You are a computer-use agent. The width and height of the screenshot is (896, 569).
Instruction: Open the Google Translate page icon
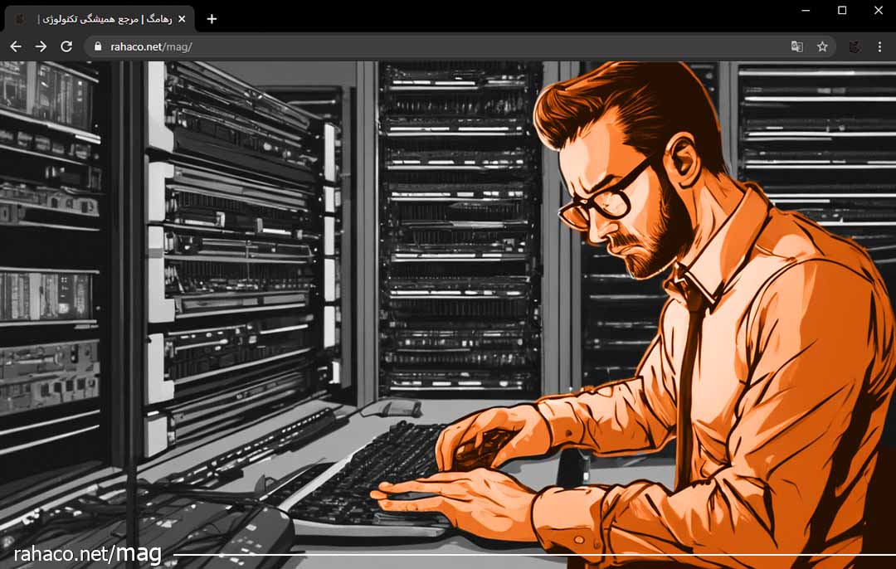pos(796,46)
